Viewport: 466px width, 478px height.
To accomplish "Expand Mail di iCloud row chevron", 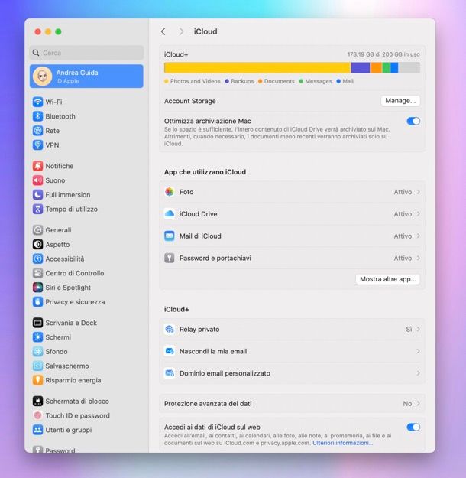I will [419, 236].
